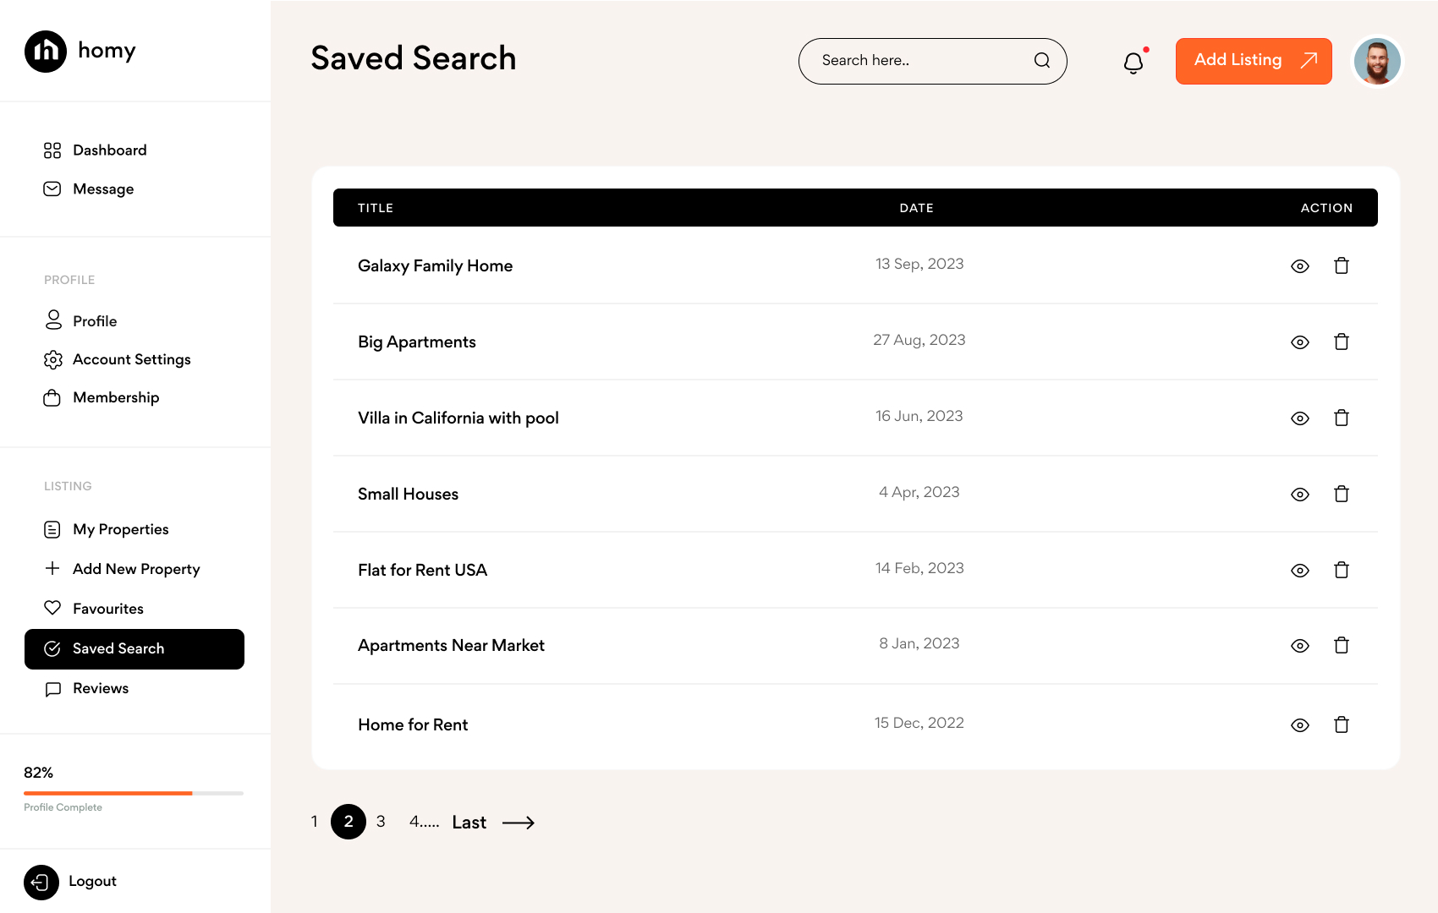Screen dimensions: 1438x913
Task: Click the profile completion progress bar
Action: 134,793
